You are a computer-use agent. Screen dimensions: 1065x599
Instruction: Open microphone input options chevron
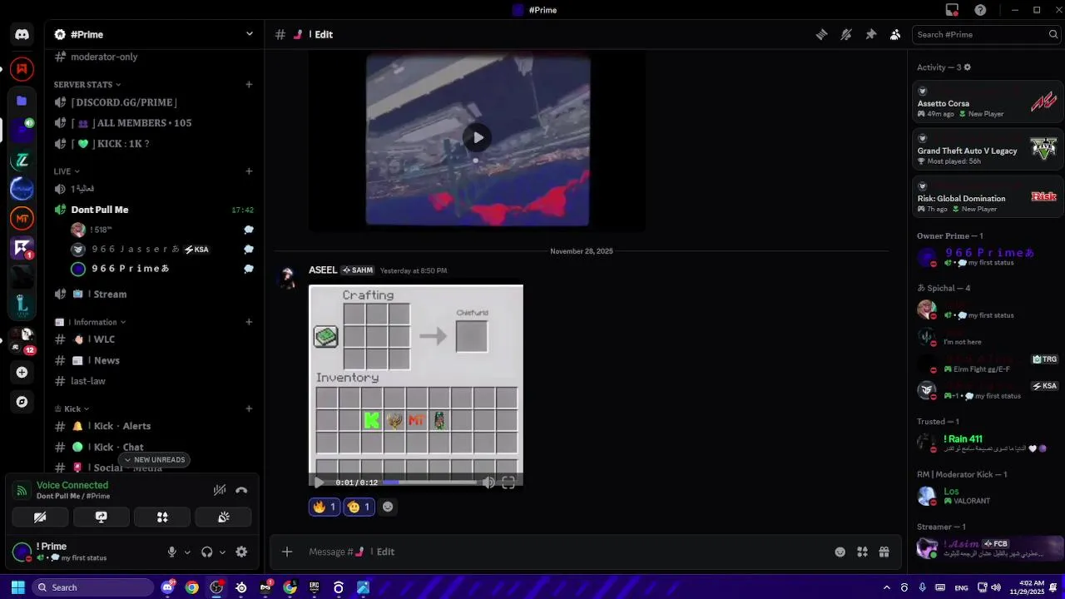click(187, 552)
